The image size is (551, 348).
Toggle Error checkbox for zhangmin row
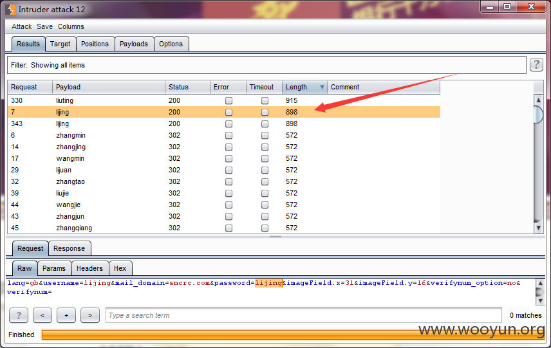click(229, 136)
